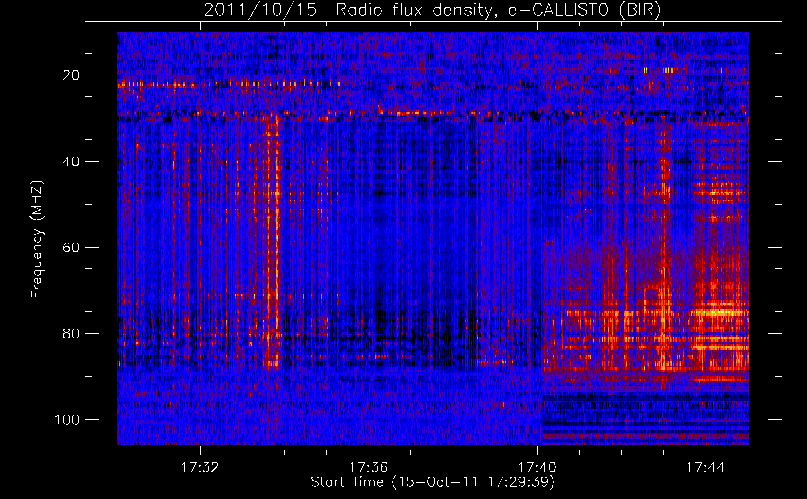Click the 40 frequency tick label

(x=71, y=162)
